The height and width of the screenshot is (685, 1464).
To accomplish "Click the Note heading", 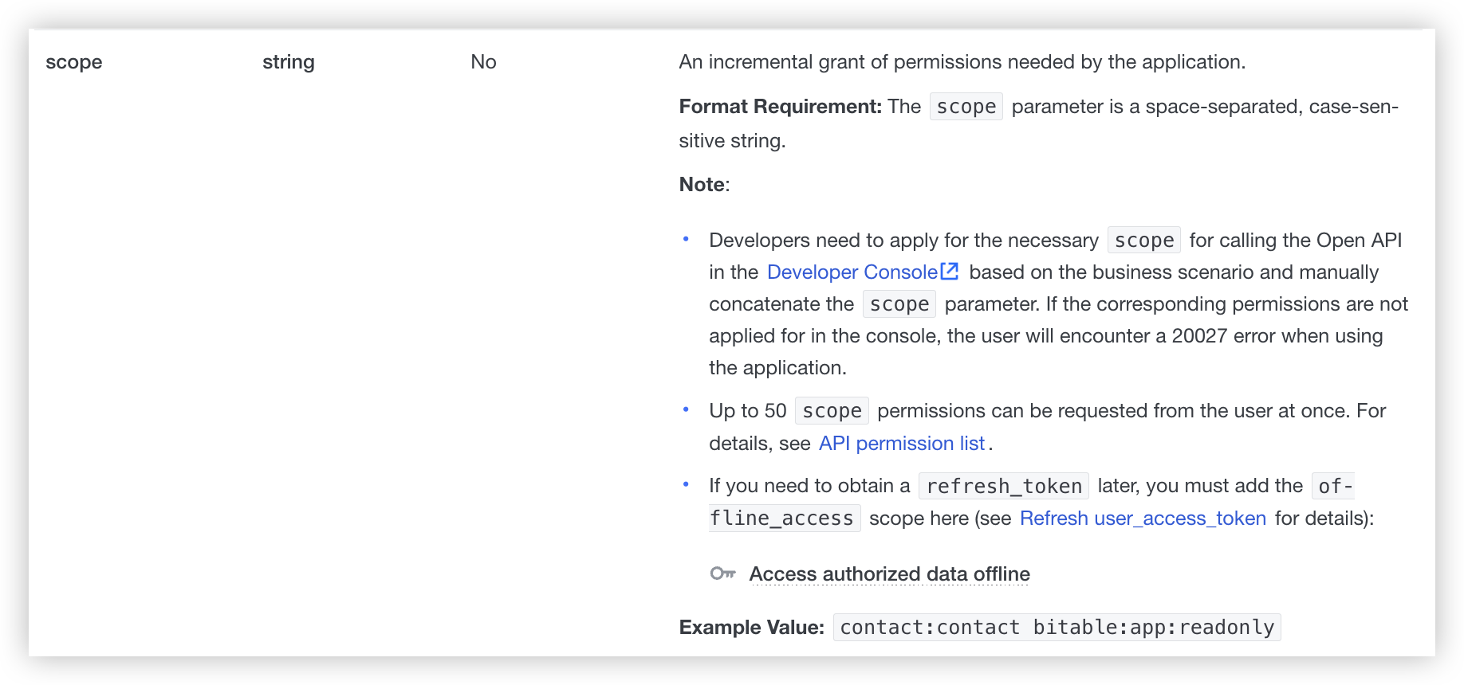I will [x=704, y=185].
